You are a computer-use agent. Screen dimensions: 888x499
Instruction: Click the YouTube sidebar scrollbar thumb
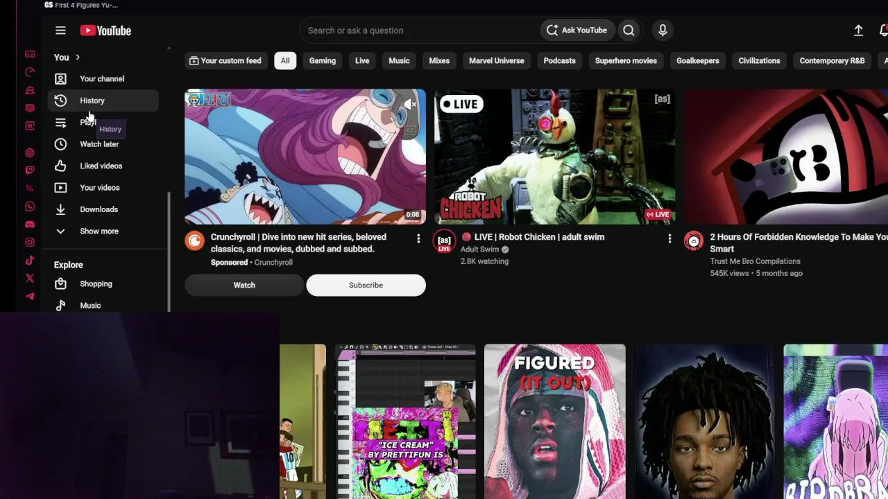click(x=169, y=252)
